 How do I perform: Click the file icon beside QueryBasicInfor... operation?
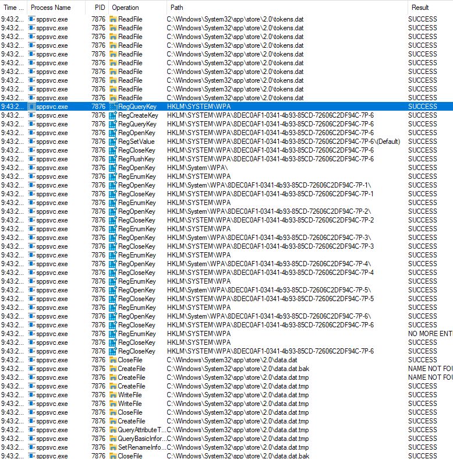pos(113,439)
